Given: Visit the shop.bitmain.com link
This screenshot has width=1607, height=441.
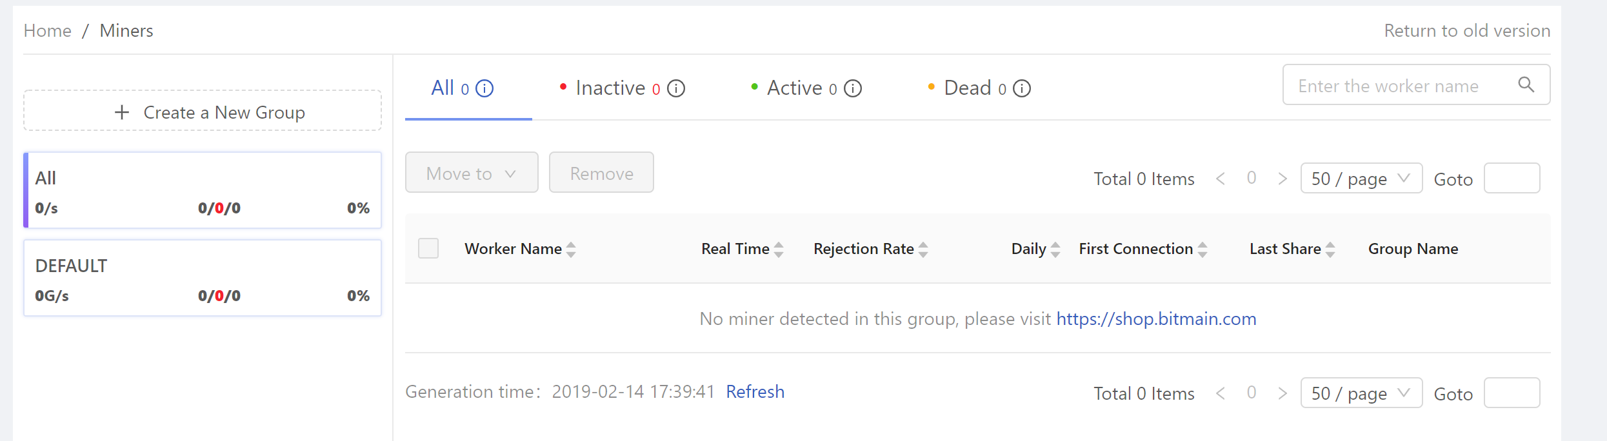Looking at the screenshot, I should coord(1155,318).
